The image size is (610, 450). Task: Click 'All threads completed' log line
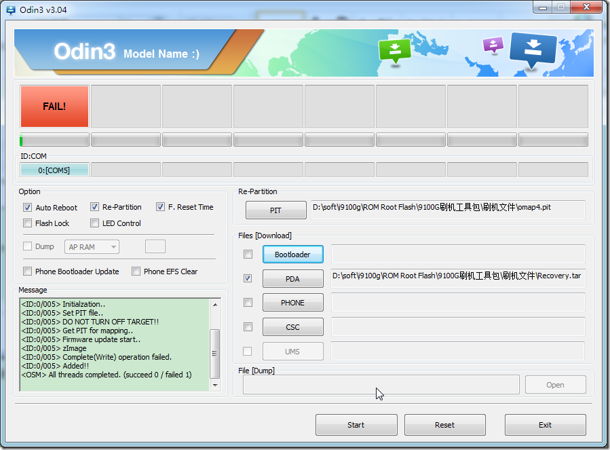[107, 375]
